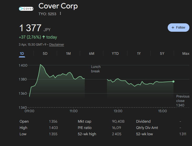
Task: Switch to the 1Y chart range
Action: pos(139,54)
